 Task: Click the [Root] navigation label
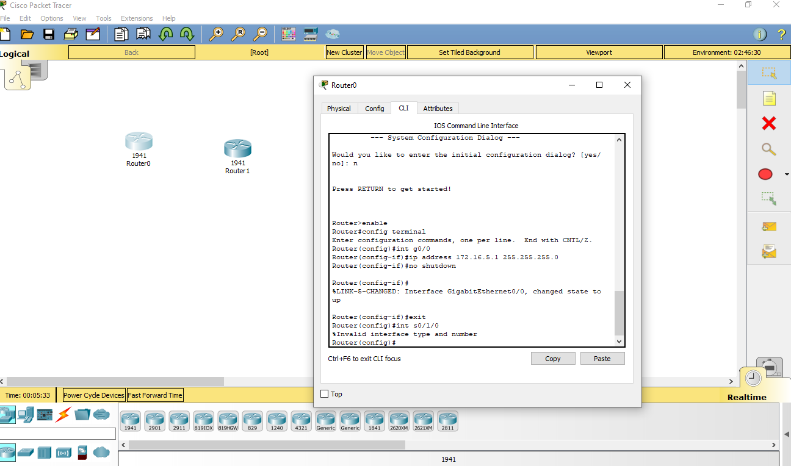259,52
